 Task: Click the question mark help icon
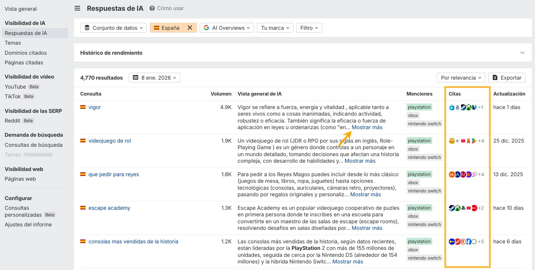[152, 8]
